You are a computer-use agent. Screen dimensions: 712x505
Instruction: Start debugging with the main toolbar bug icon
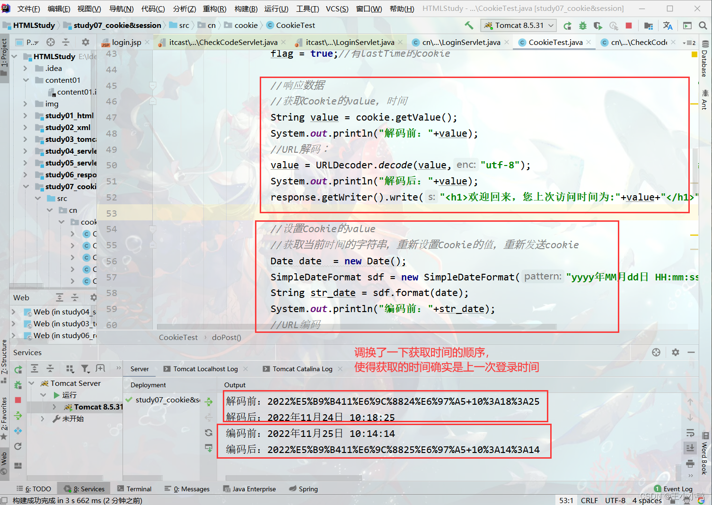[583, 26]
